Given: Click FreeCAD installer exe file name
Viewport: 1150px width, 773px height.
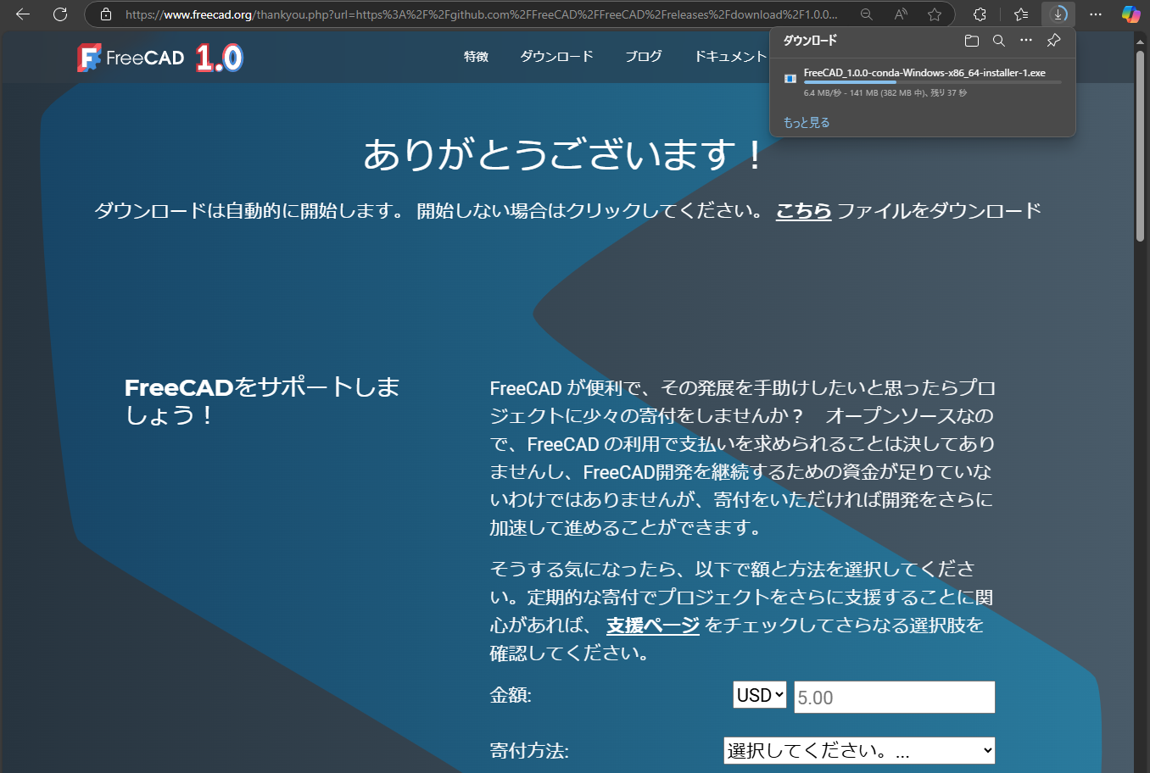Looking at the screenshot, I should click(924, 73).
